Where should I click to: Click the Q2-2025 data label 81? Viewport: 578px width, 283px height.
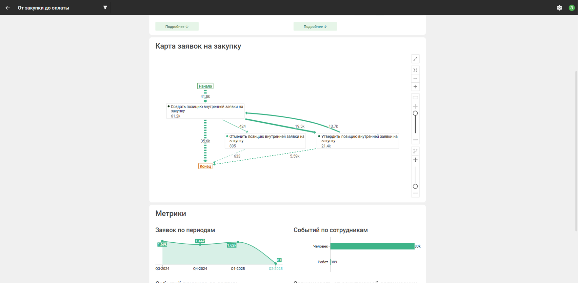[x=279, y=260]
